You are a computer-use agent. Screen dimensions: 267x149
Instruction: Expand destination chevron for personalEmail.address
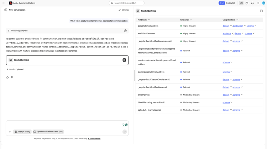tap(245, 26)
